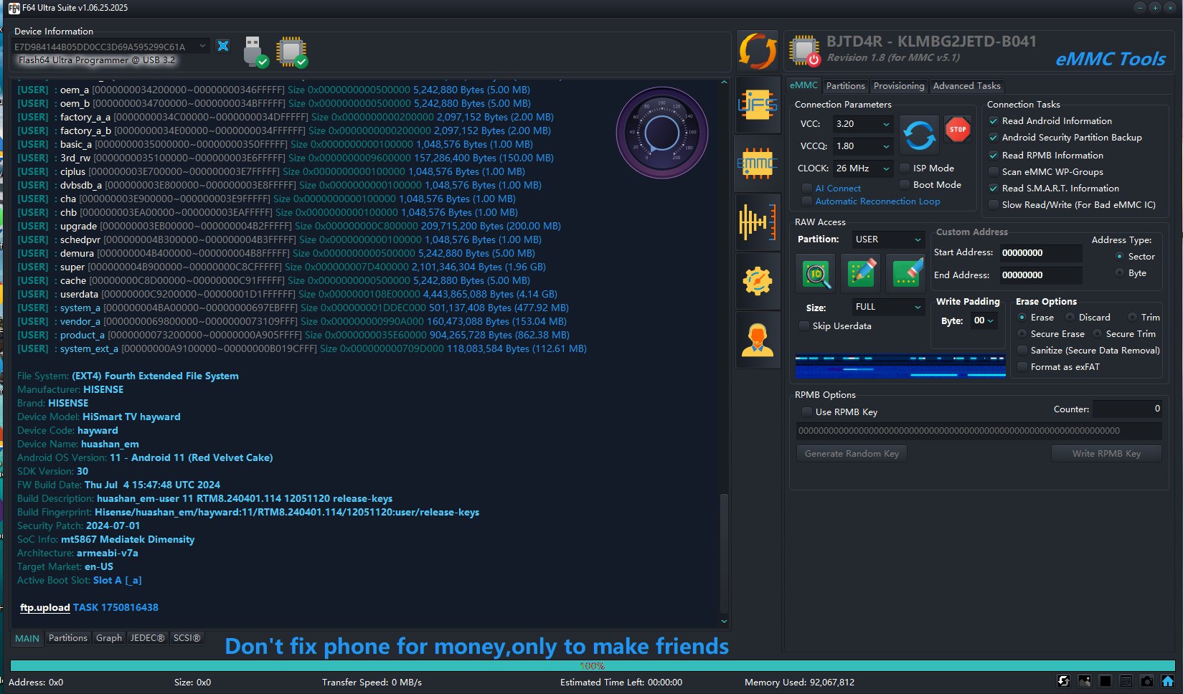Image resolution: width=1183 pixels, height=694 pixels.
Task: Click the USB drive status icon
Action: pyautogui.click(x=255, y=52)
